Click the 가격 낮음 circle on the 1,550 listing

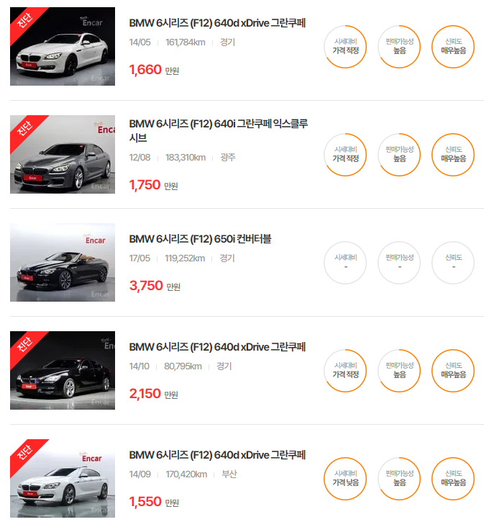click(345, 479)
